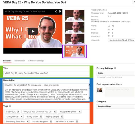Click the Video URL field

pos(122,40)
